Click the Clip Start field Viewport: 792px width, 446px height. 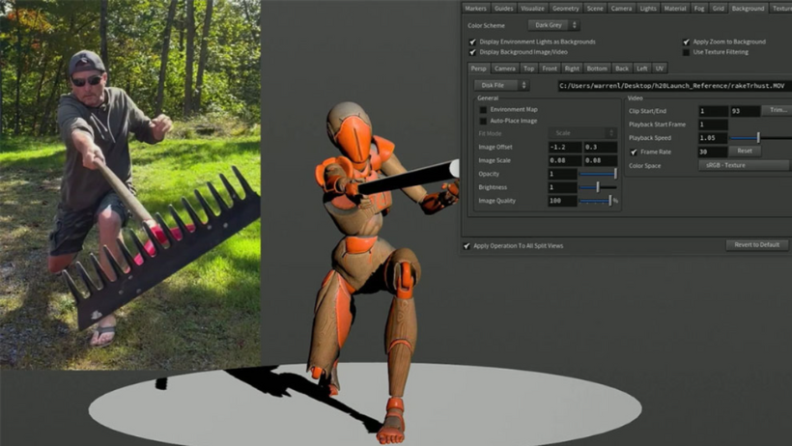pos(713,111)
